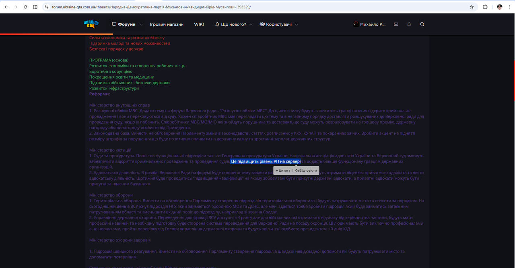Go back to the previous browser page
Image resolution: width=515 pixels, height=268 pixels.
(x=6, y=7)
